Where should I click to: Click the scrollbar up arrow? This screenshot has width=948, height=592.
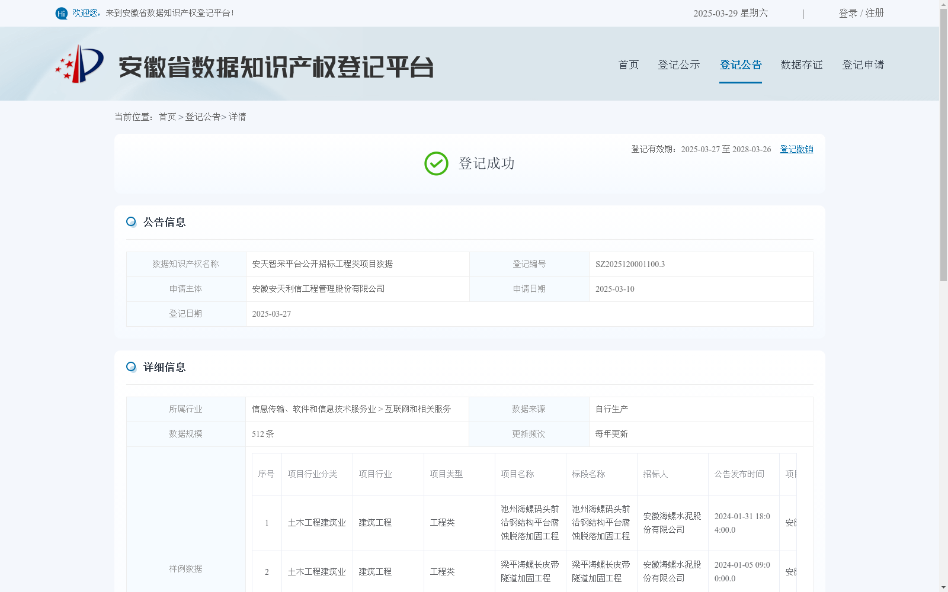pos(943,4)
